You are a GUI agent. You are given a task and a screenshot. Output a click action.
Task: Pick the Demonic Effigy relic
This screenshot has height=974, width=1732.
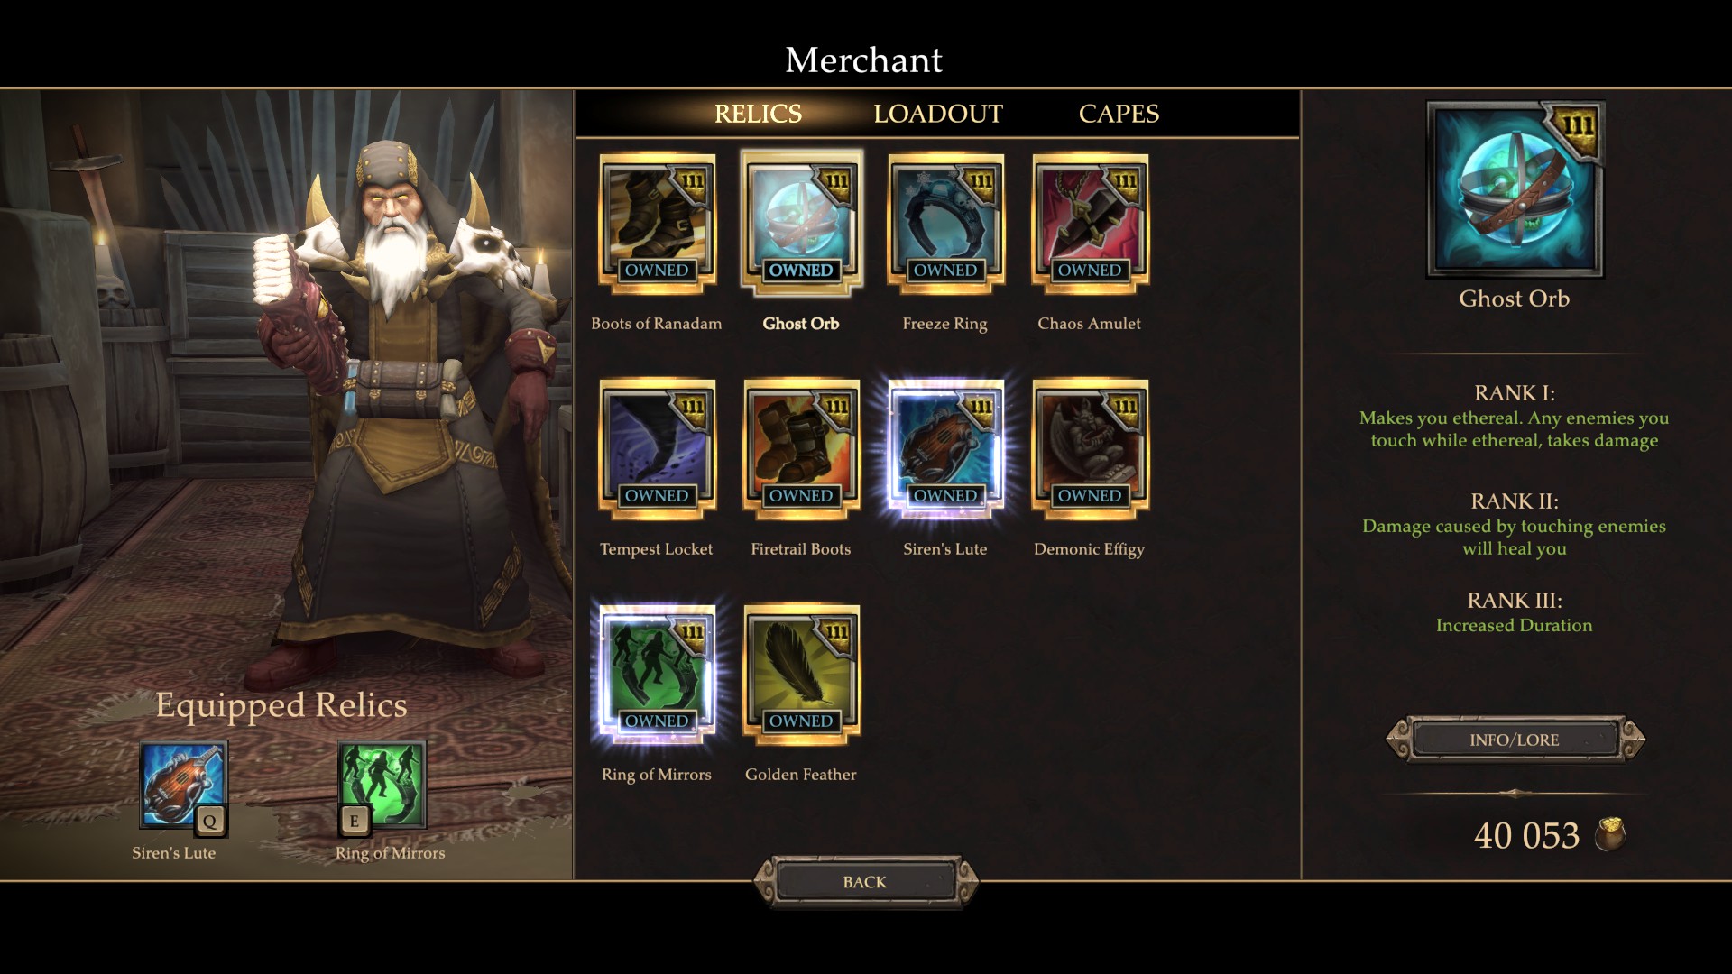(x=1090, y=449)
